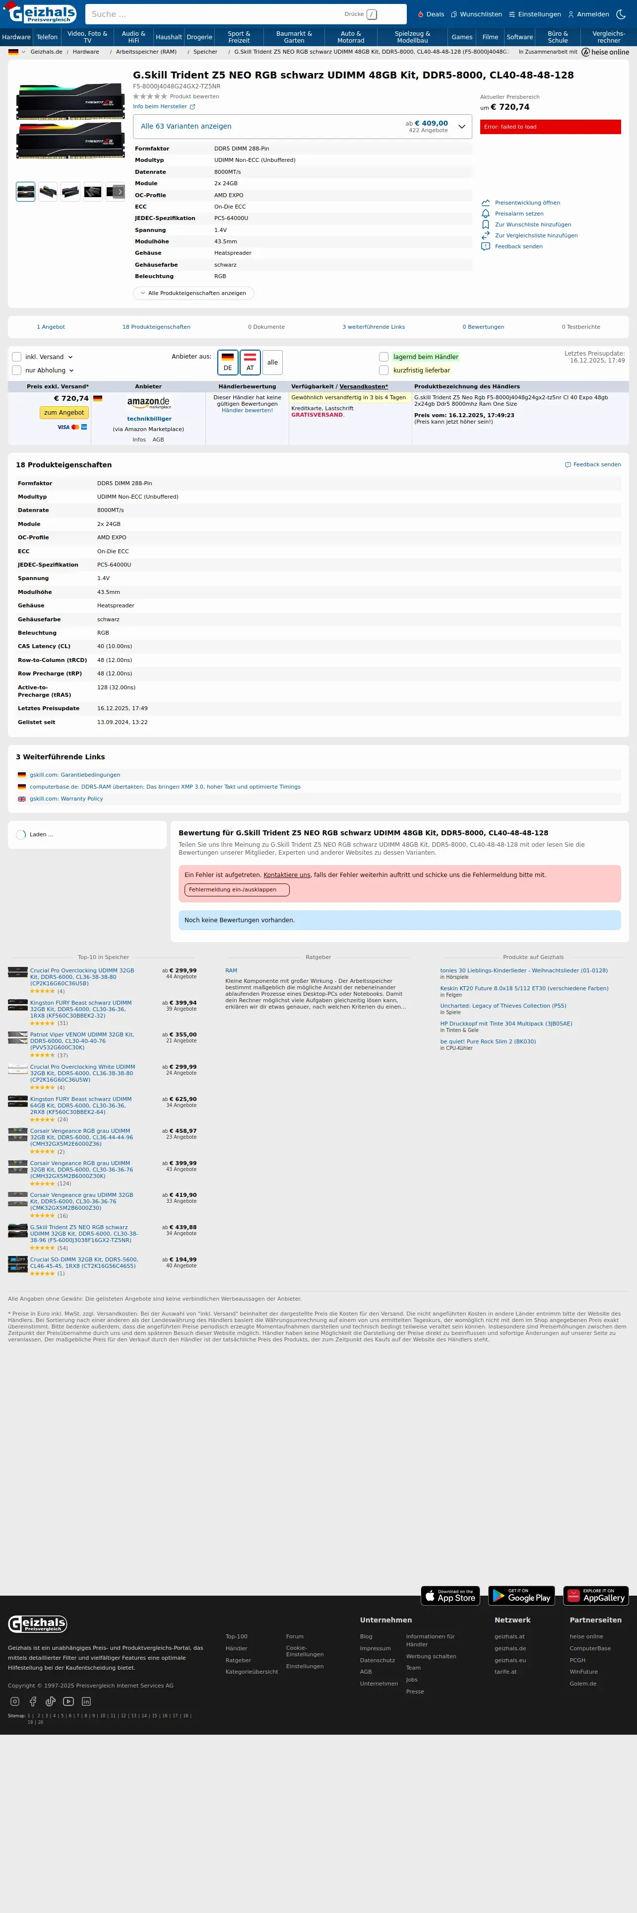637x1913 pixels.
Task: Open Wunschlisten in the header
Action: pos(476,14)
